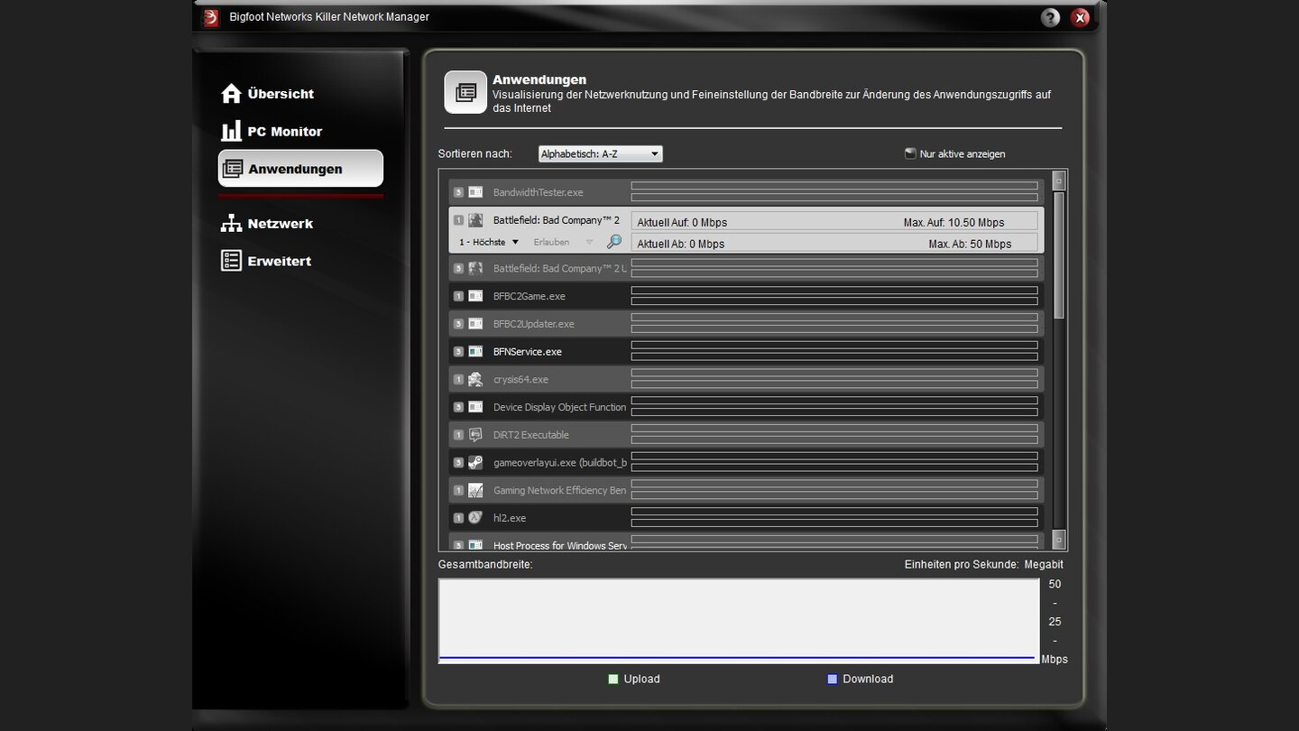Click priority badge of BFBC2Game.exe
The width and height of the screenshot is (1299, 731).
(x=458, y=296)
